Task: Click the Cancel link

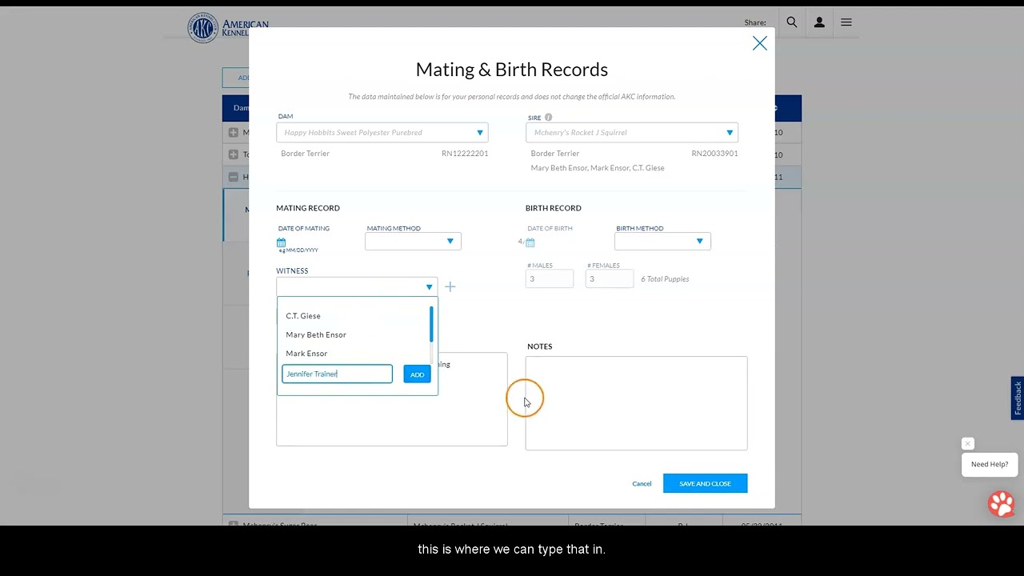Action: [x=642, y=484]
